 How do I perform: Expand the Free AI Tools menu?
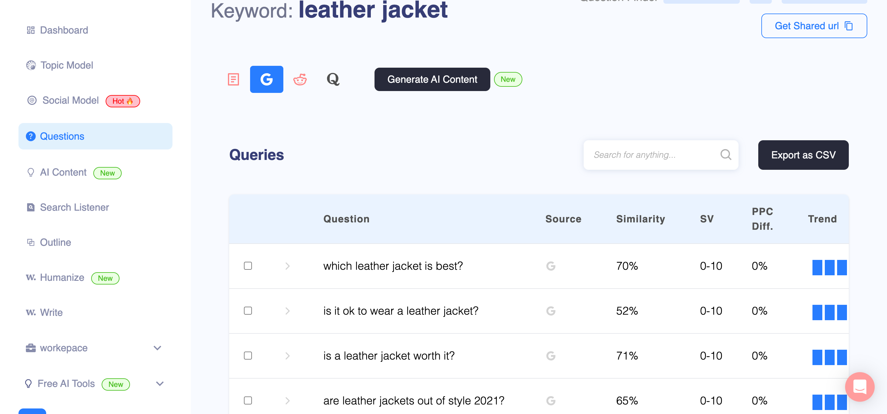160,384
